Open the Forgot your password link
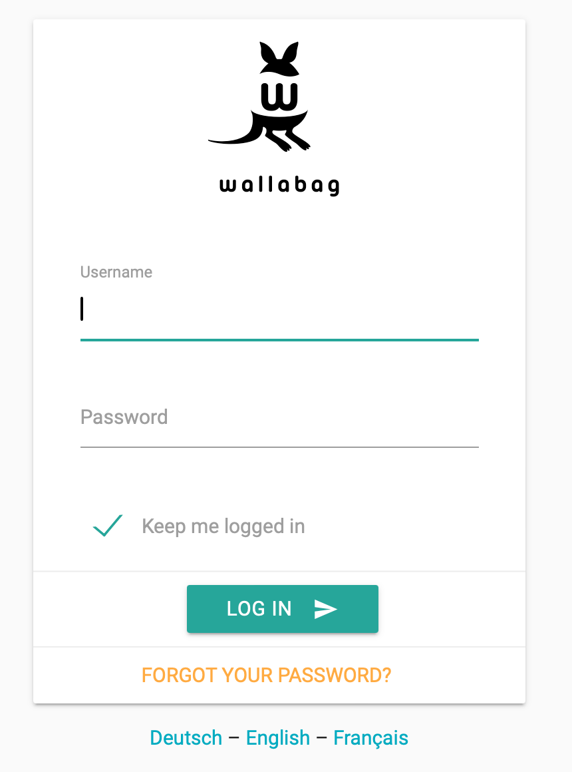 (266, 675)
